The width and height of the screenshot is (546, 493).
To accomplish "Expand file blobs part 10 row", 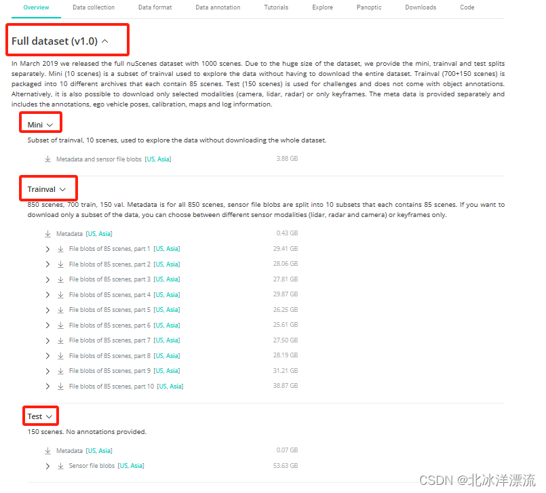I will (47, 387).
